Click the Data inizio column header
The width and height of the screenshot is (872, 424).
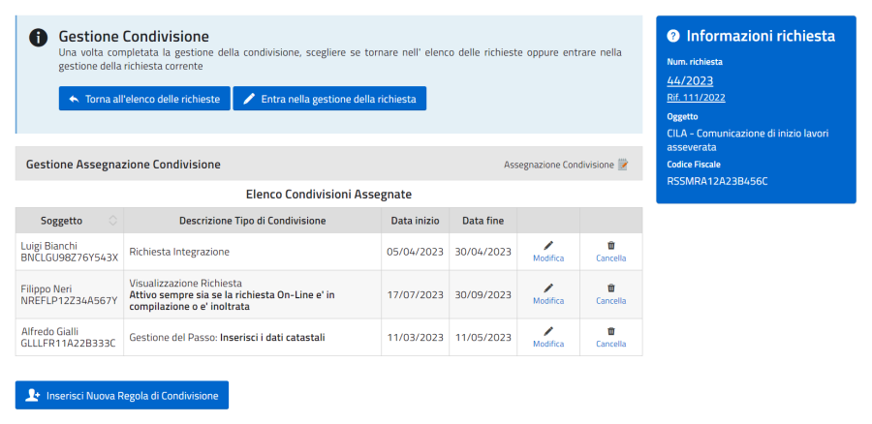[415, 221]
